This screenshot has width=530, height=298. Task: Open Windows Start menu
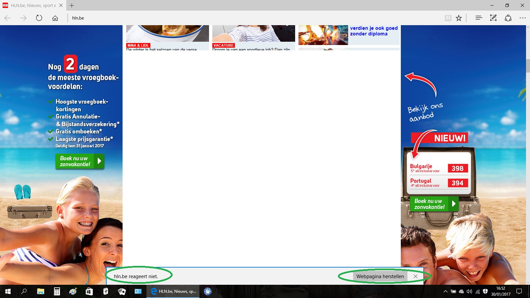(8, 291)
